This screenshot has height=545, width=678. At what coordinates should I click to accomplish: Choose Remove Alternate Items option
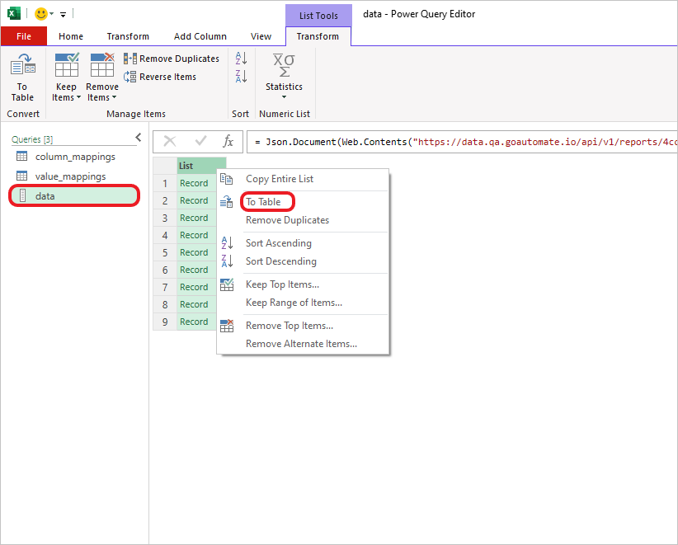pyautogui.click(x=303, y=344)
